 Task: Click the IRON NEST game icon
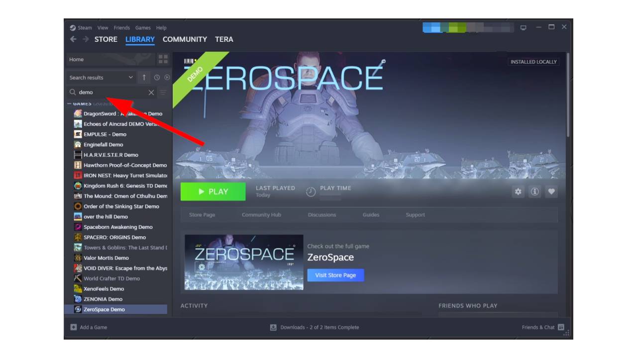click(78, 176)
